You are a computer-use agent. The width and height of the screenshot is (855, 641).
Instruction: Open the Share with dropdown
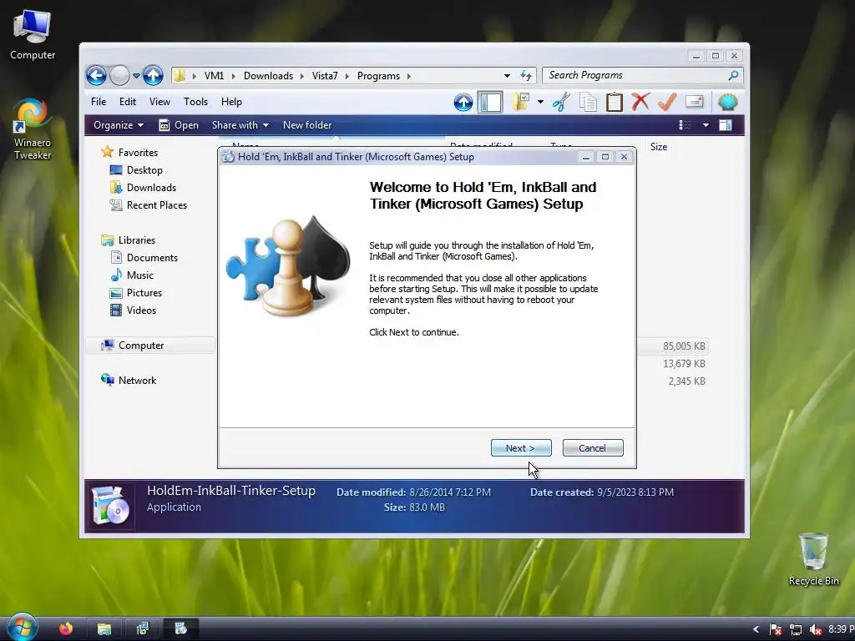(x=240, y=125)
